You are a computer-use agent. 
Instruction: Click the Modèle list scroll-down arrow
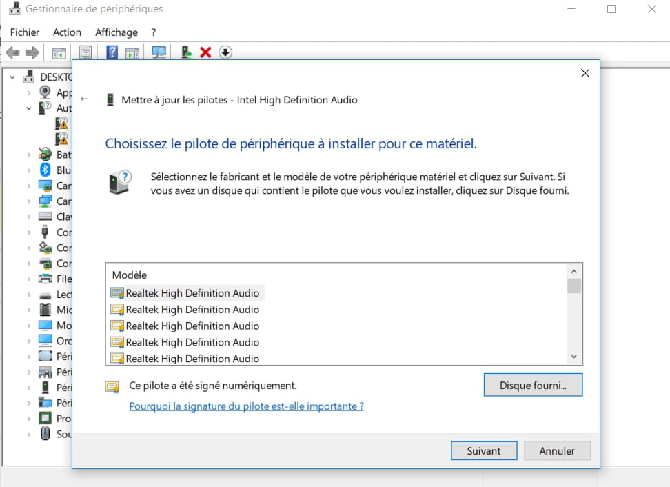(574, 356)
